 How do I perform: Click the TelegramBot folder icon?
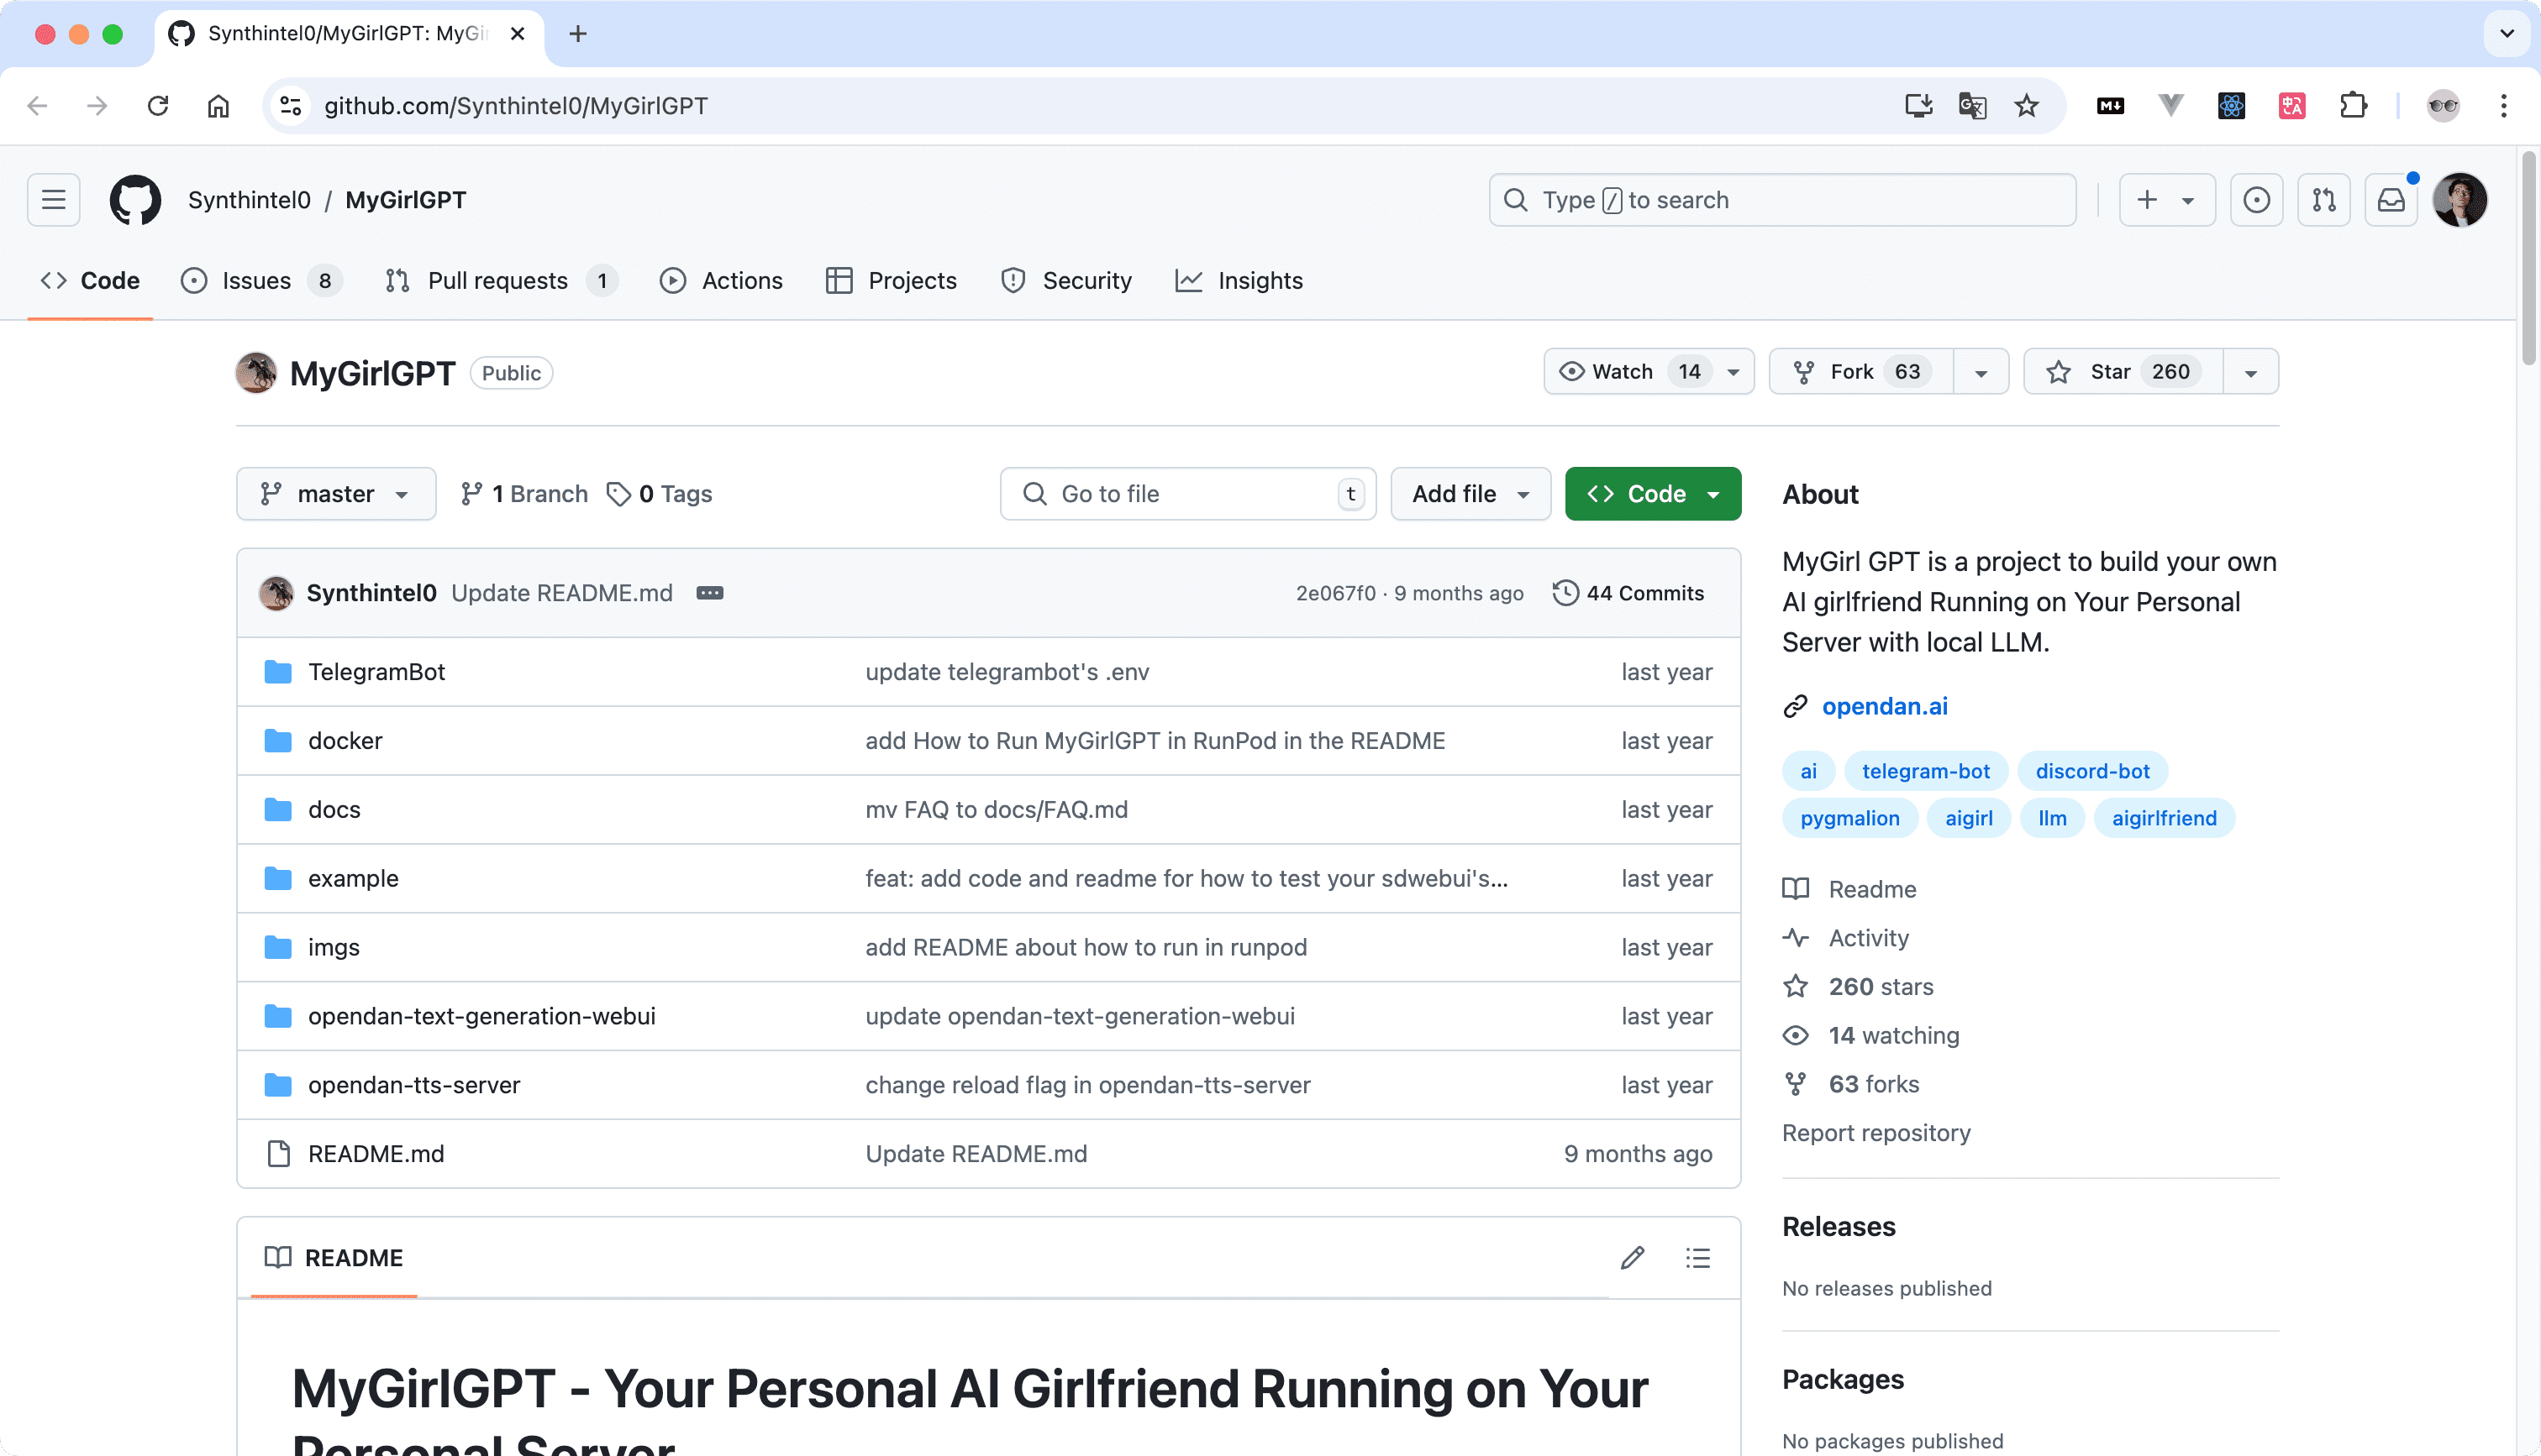(x=277, y=671)
